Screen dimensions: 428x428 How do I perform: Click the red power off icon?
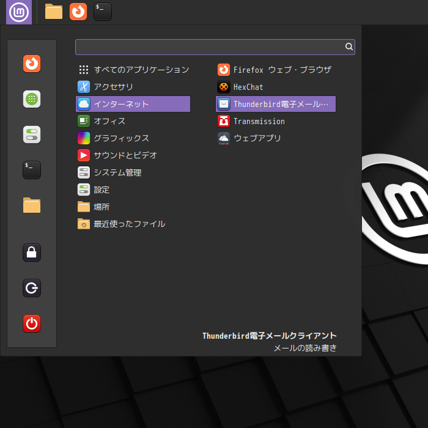click(x=32, y=323)
